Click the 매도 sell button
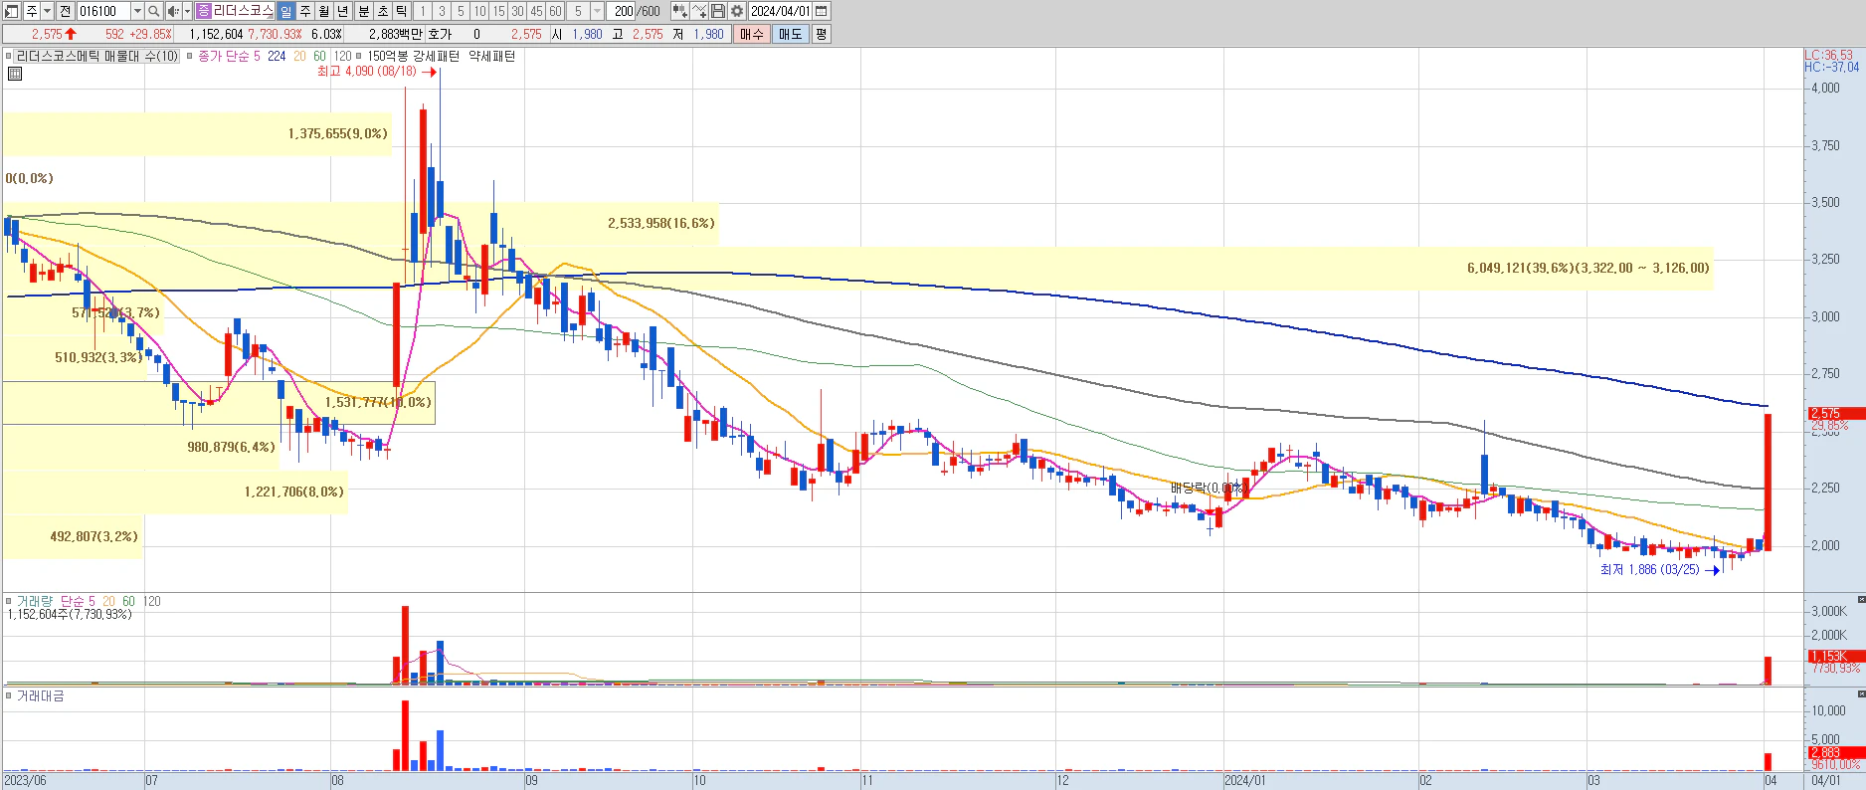Viewport: 1866px width, 790px height. coord(790,34)
